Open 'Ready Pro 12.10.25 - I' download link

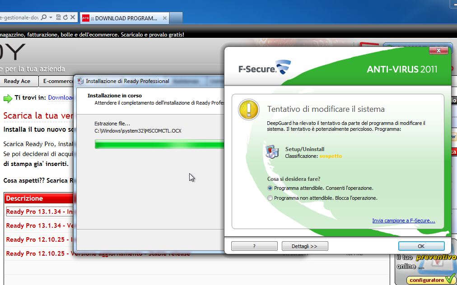[40, 239]
